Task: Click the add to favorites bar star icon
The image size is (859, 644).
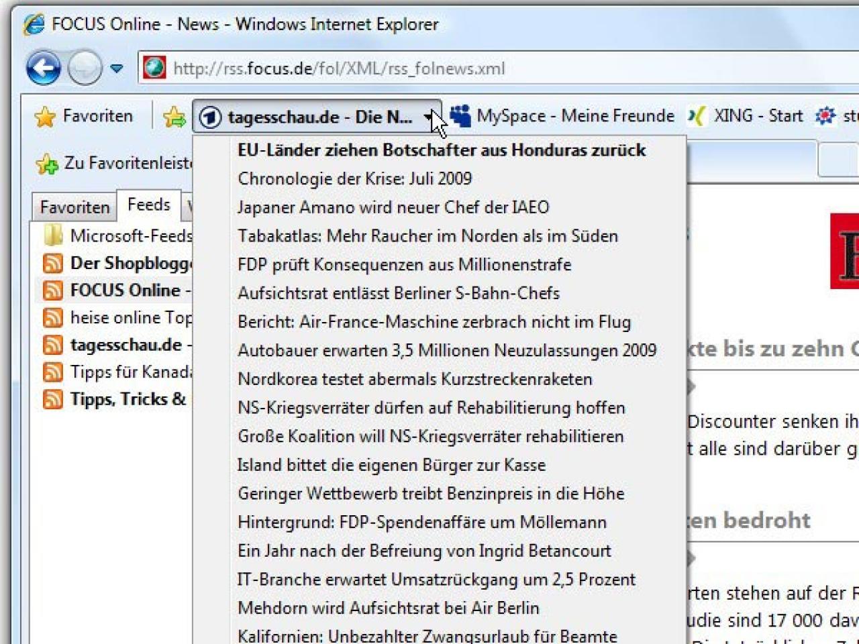Action: pos(174,117)
